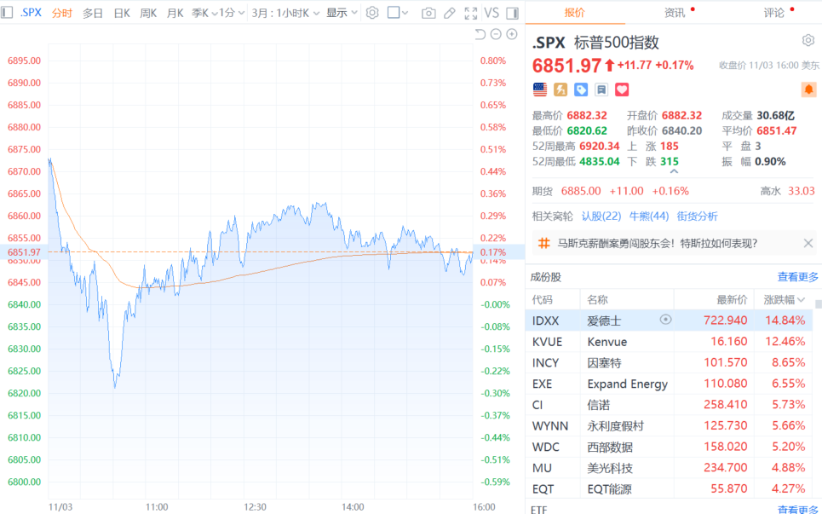The height and width of the screenshot is (514, 822).
Task: Open 牛熊(44) CBBC link
Action: [649, 217]
